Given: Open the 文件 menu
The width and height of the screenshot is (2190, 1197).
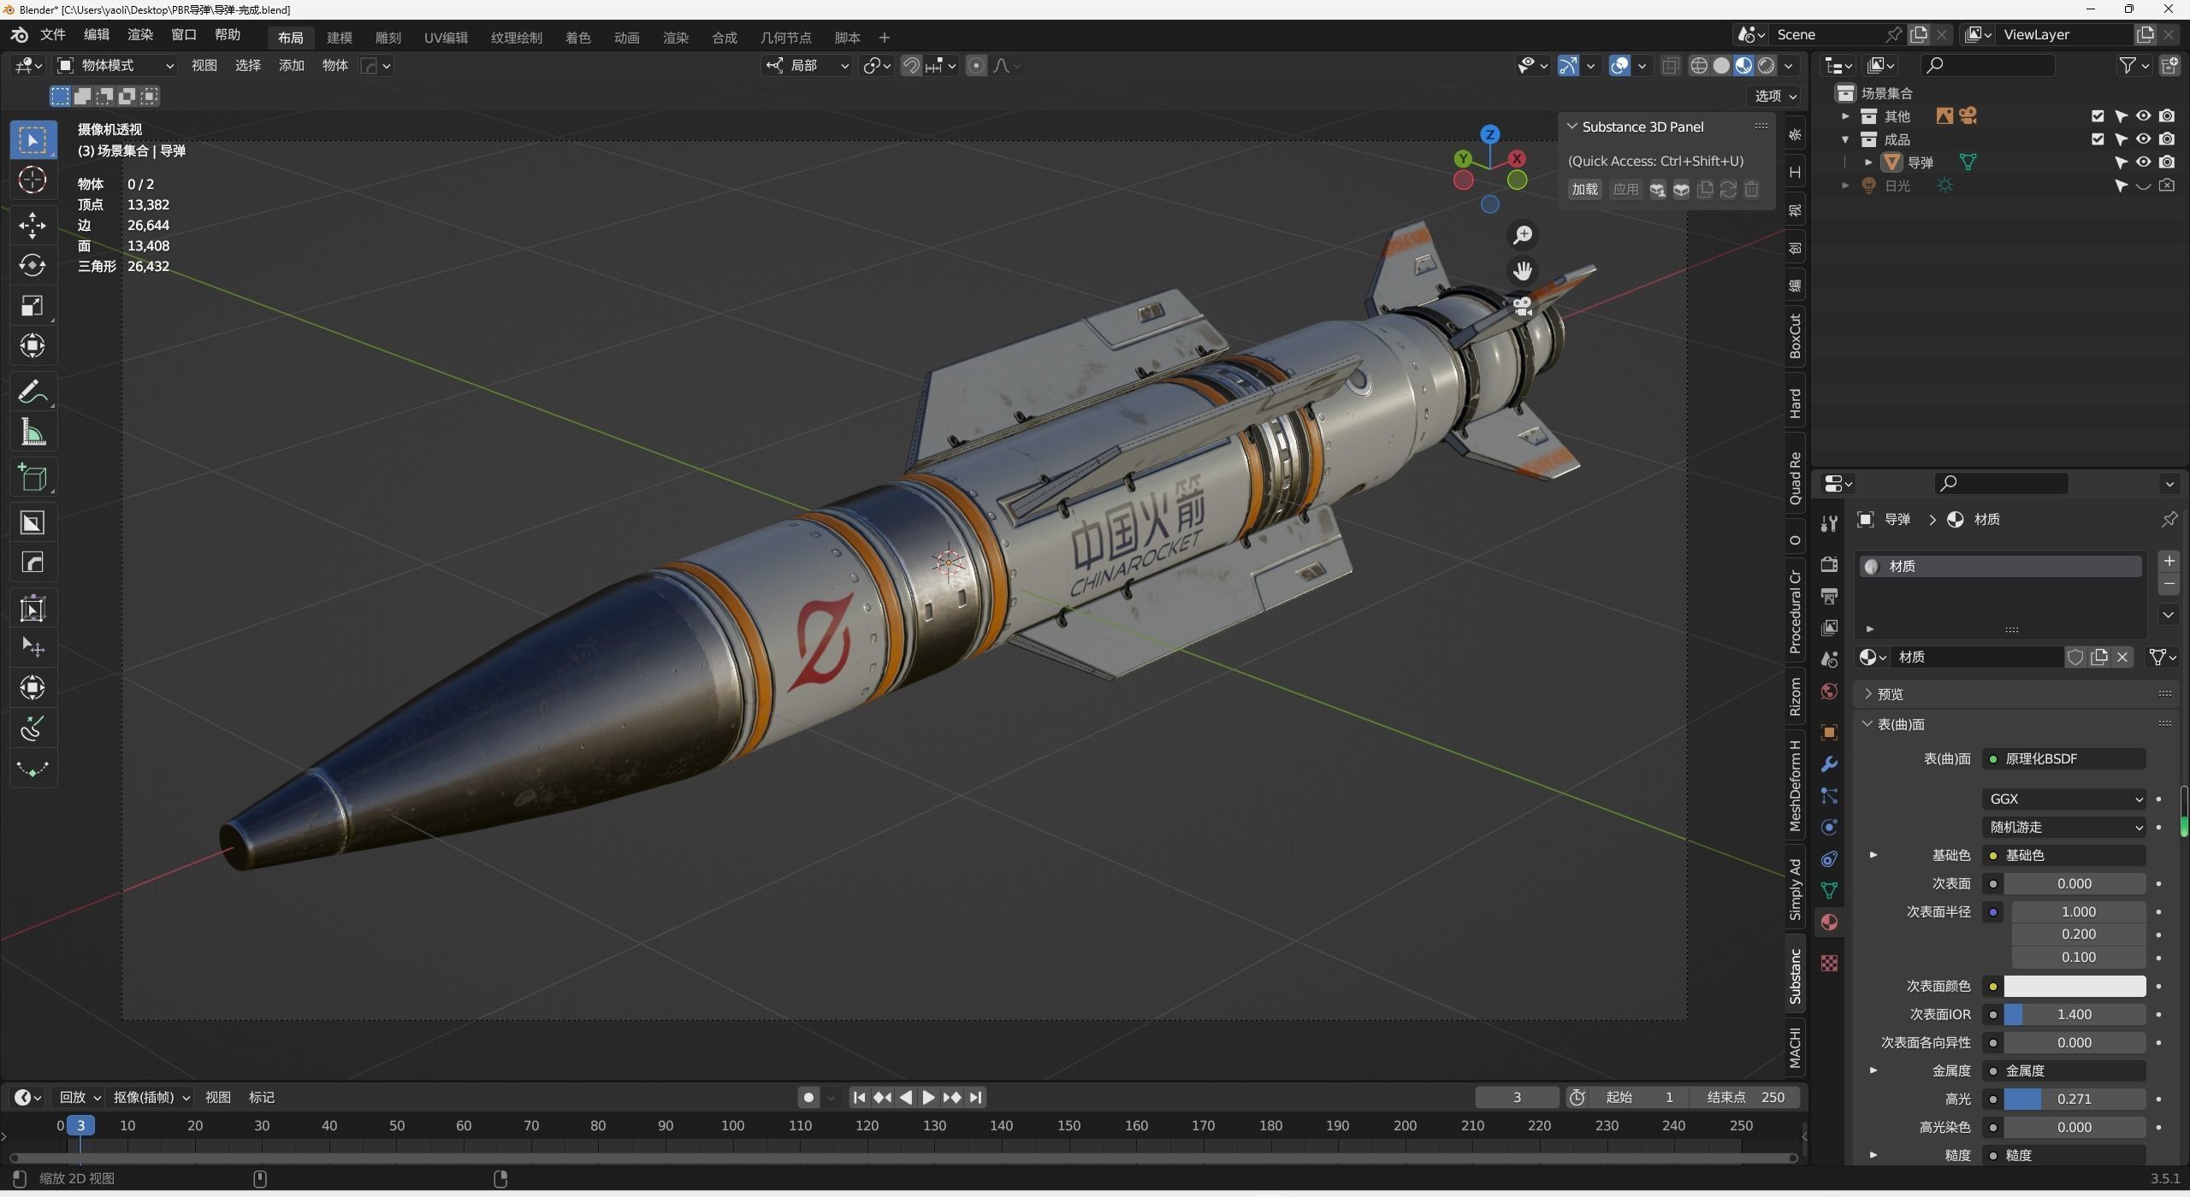Looking at the screenshot, I should 53,35.
